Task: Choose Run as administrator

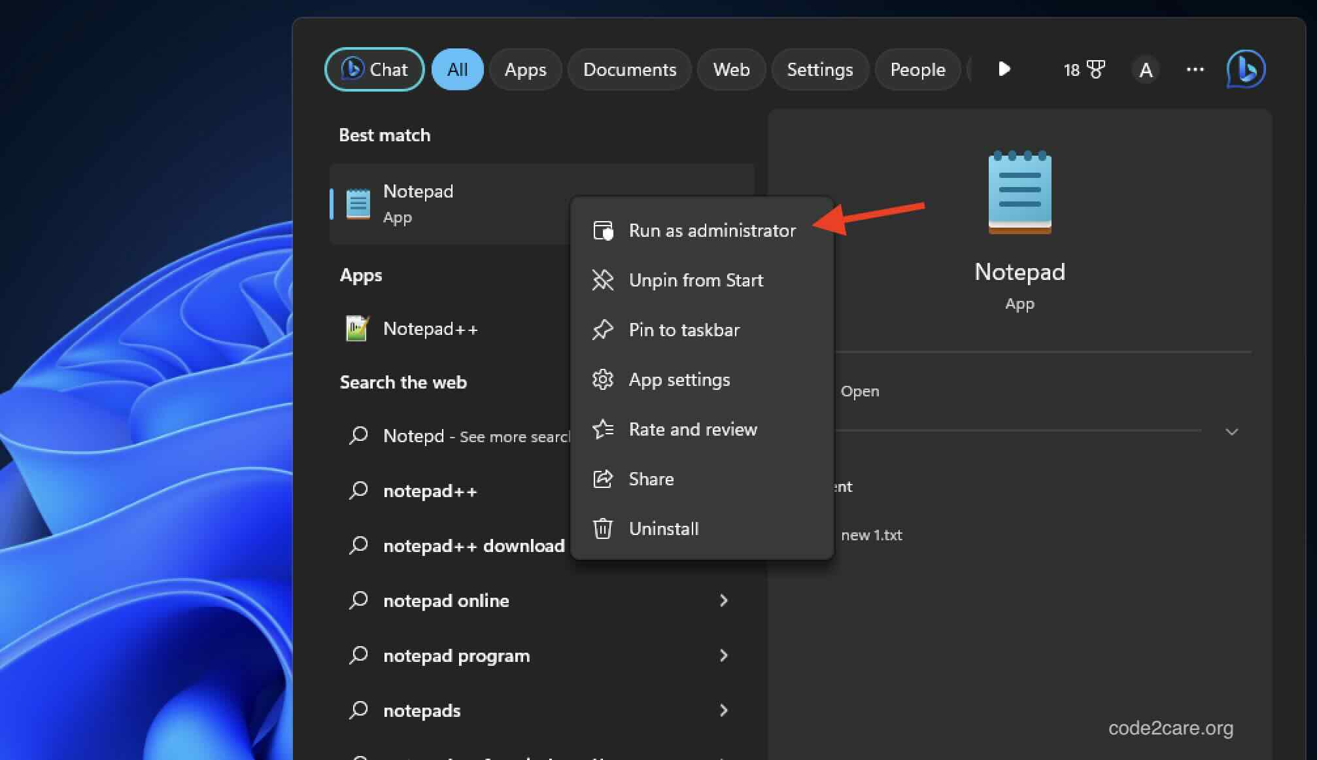Action: click(x=712, y=230)
